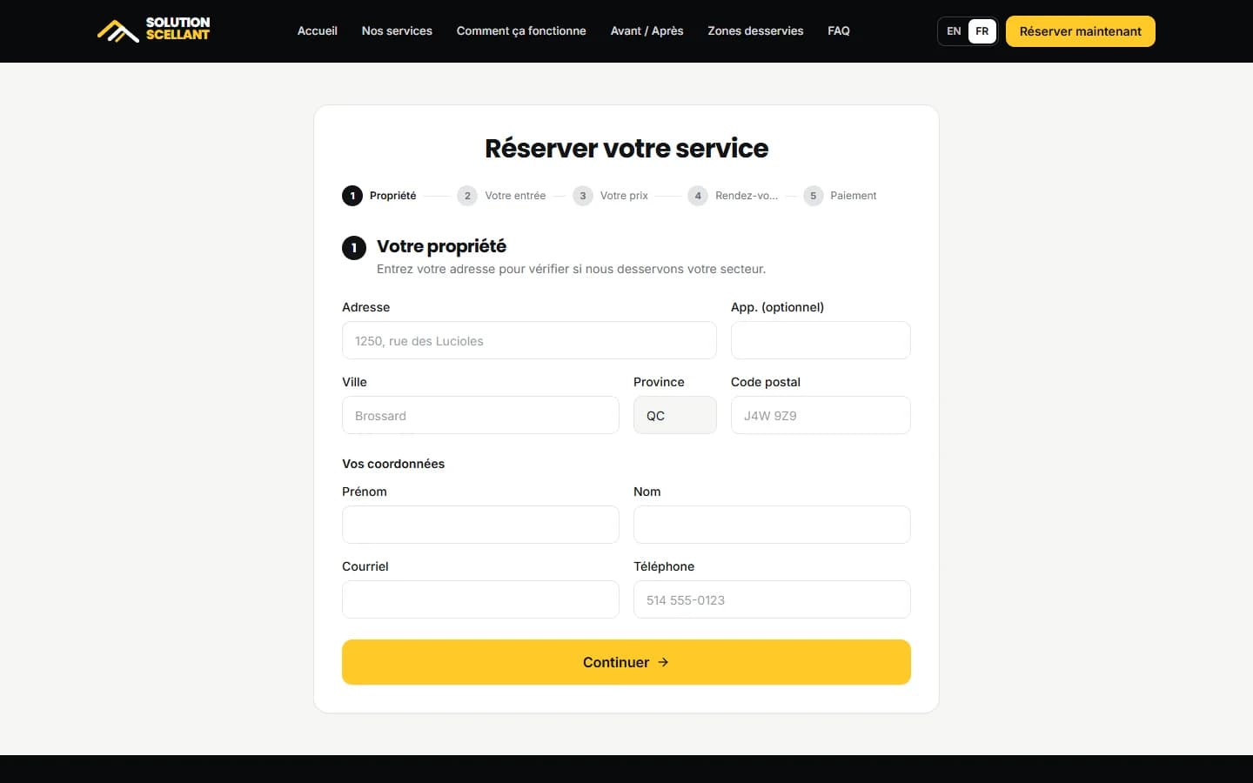
Task: Select step 4 Rendez-vous indicator
Action: 733,196
